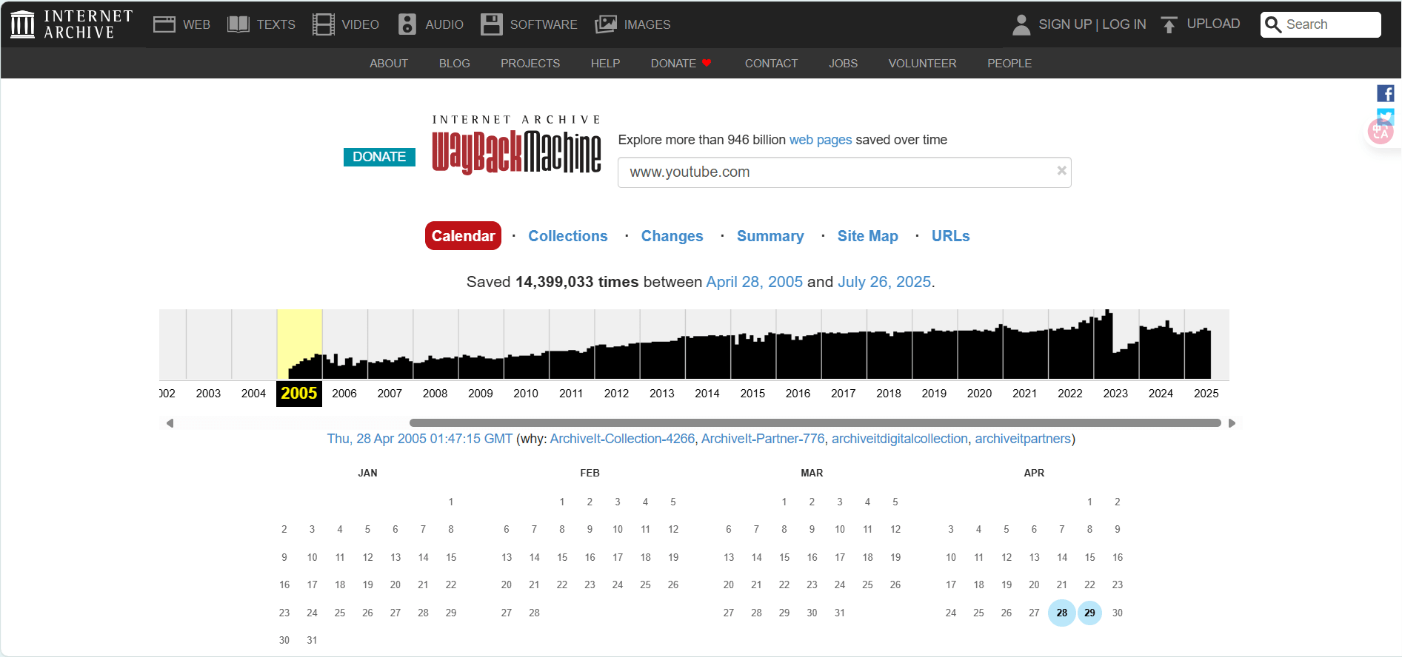Select year 2018 on timeline
The height and width of the screenshot is (657, 1402).
889,394
